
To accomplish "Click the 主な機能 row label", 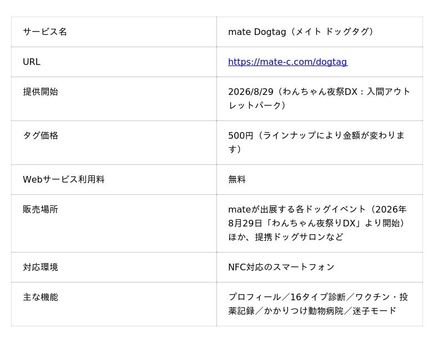I will click(x=41, y=297).
